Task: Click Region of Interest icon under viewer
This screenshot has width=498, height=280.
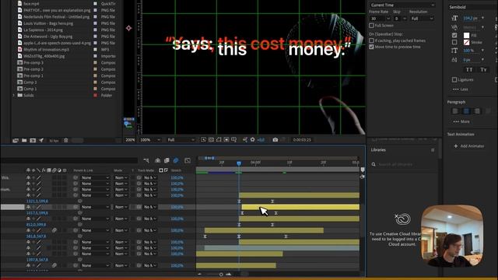Action: [x=226, y=140]
